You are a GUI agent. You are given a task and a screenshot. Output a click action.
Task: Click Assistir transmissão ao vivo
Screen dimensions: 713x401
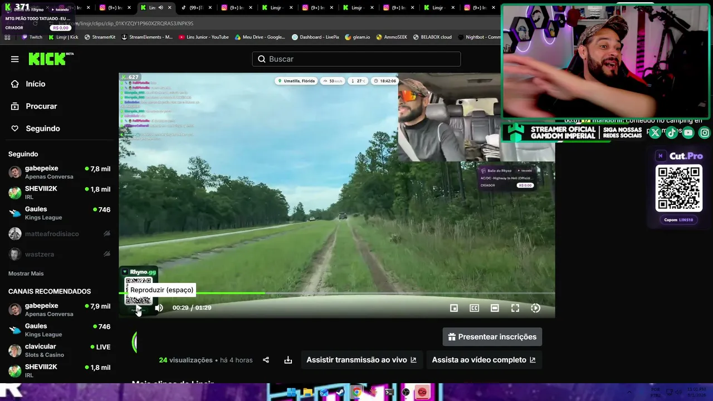coord(362,360)
